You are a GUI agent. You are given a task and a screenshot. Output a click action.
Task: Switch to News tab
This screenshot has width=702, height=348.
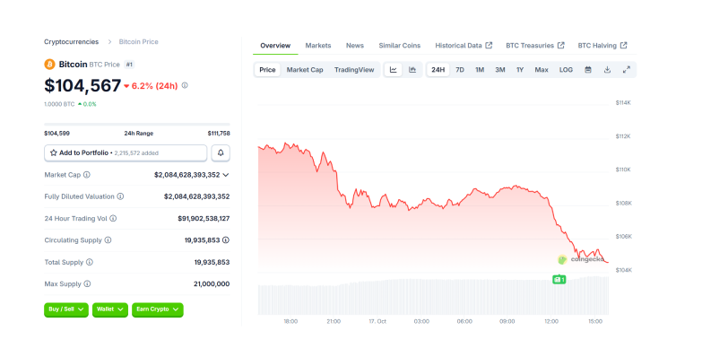355,45
